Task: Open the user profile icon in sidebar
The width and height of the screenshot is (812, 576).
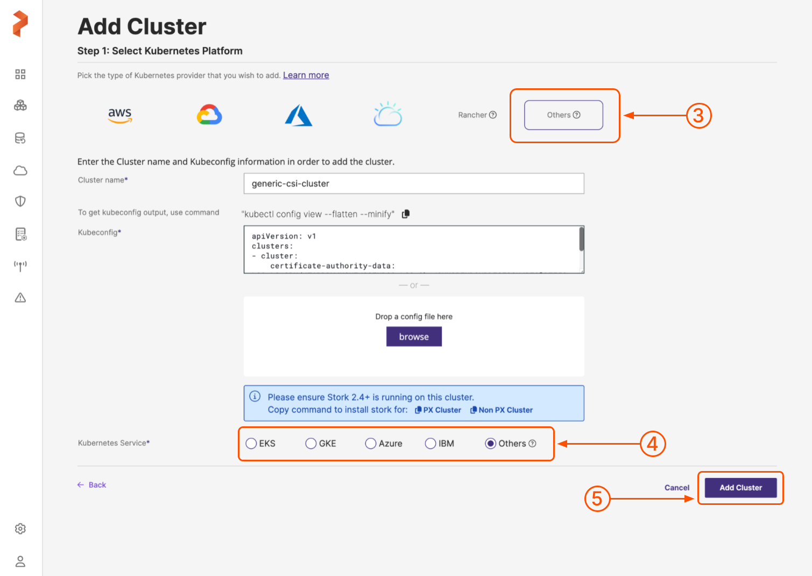Action: (20, 561)
